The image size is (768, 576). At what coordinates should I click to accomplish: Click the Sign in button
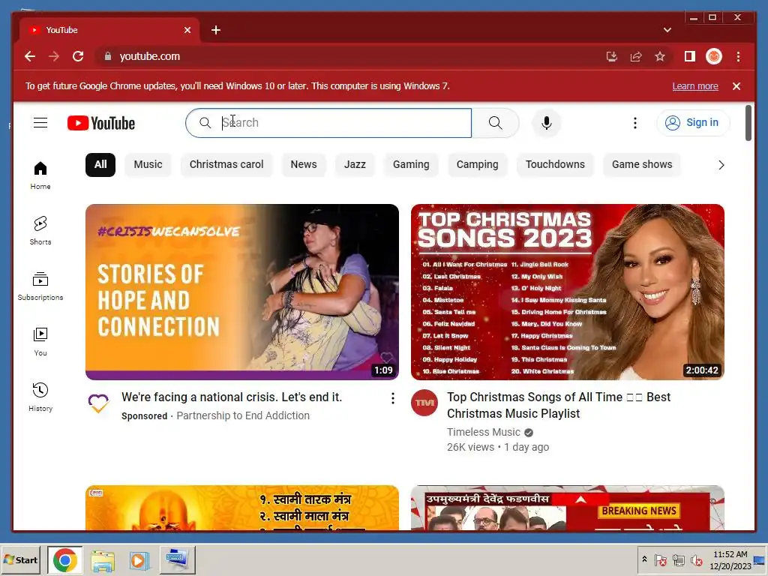tap(693, 122)
